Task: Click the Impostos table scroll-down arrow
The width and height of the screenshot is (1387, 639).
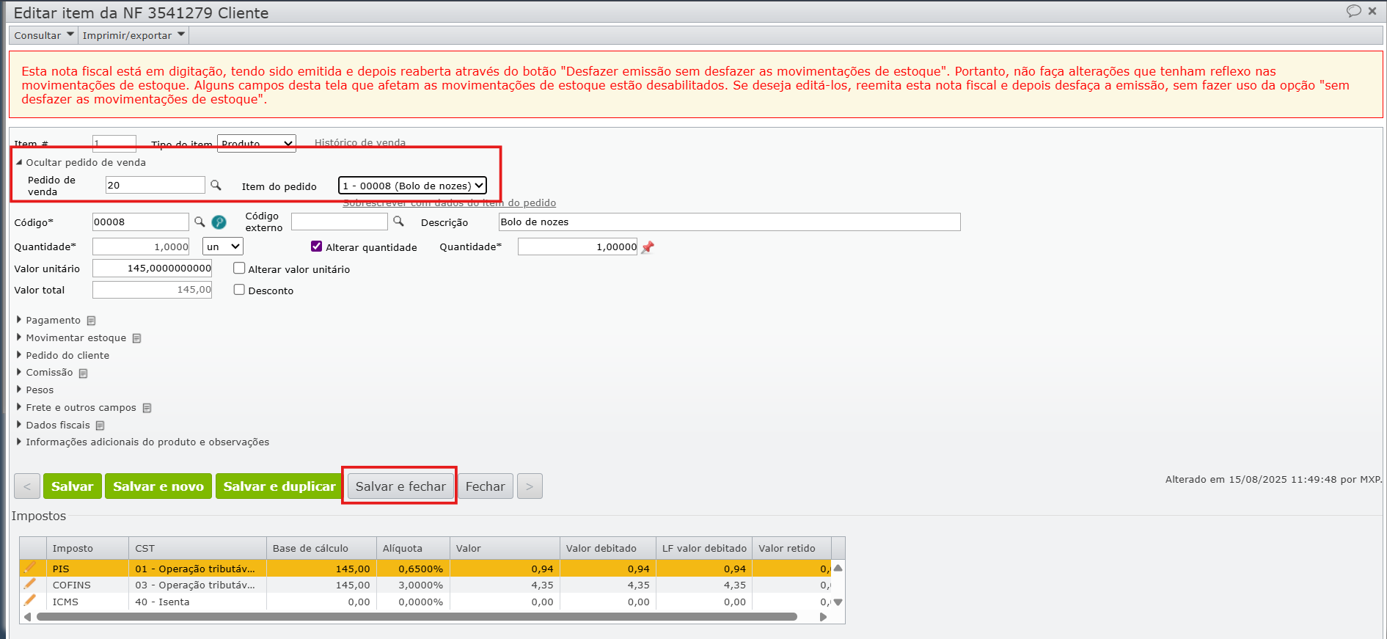Action: tap(838, 602)
